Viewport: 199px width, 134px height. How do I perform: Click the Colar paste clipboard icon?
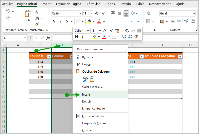28,13
